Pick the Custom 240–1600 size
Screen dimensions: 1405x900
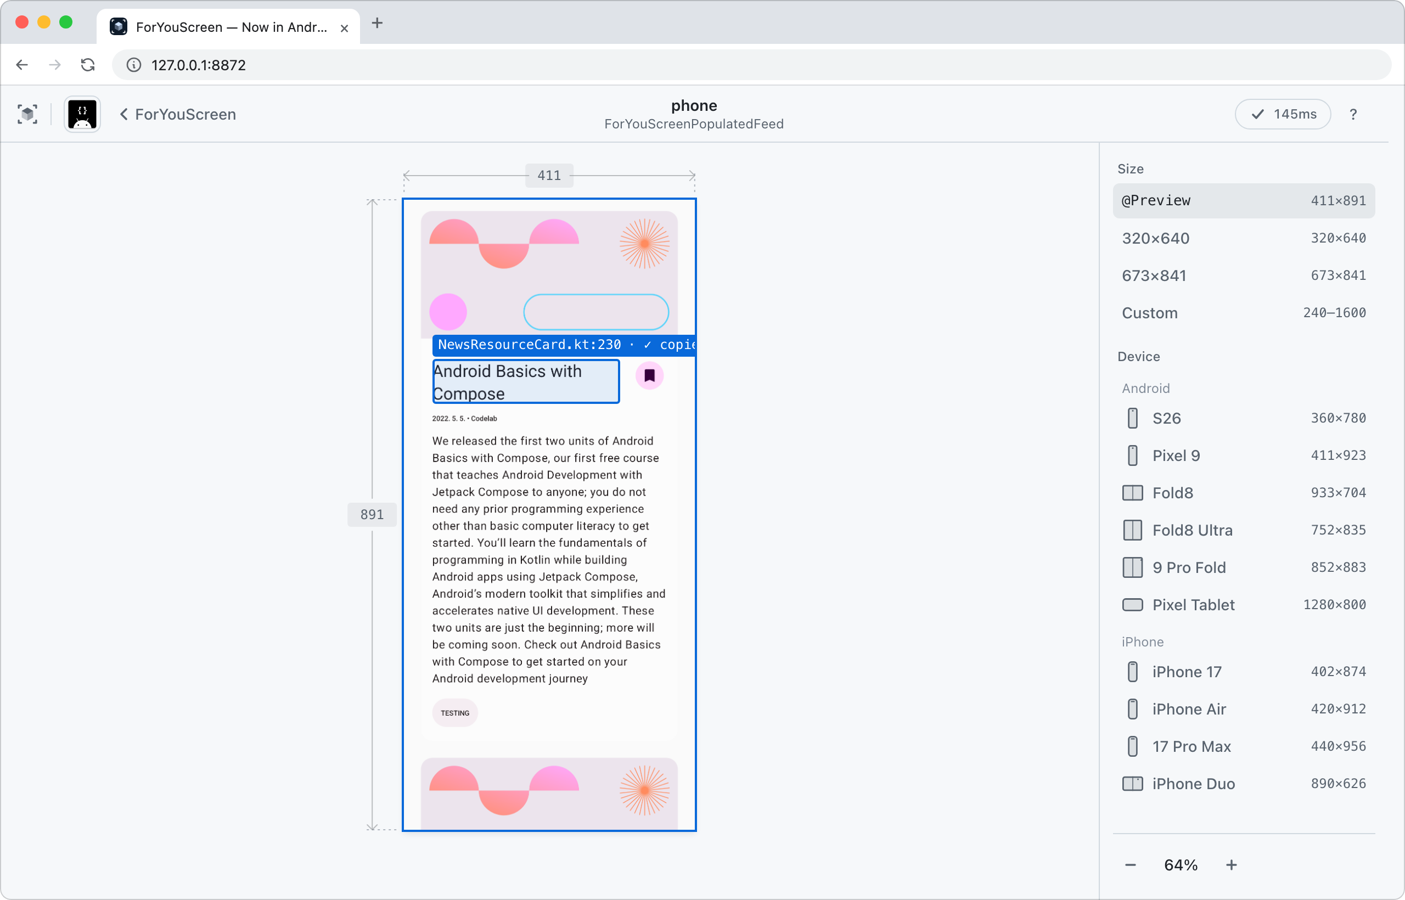1243,313
